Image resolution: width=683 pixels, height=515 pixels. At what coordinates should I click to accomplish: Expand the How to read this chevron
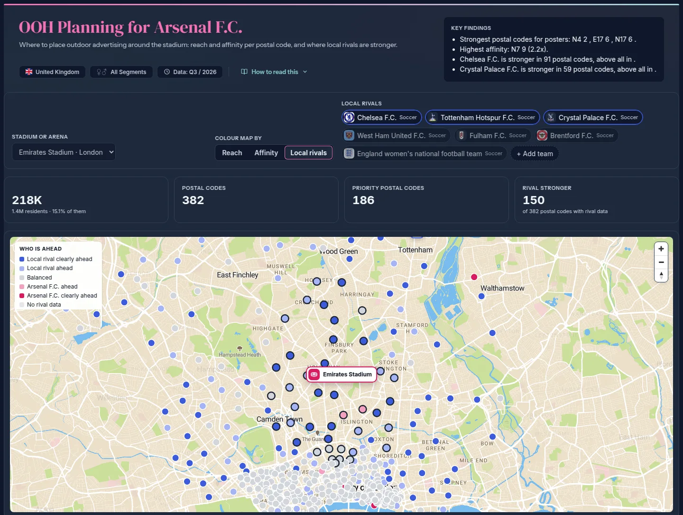click(305, 72)
